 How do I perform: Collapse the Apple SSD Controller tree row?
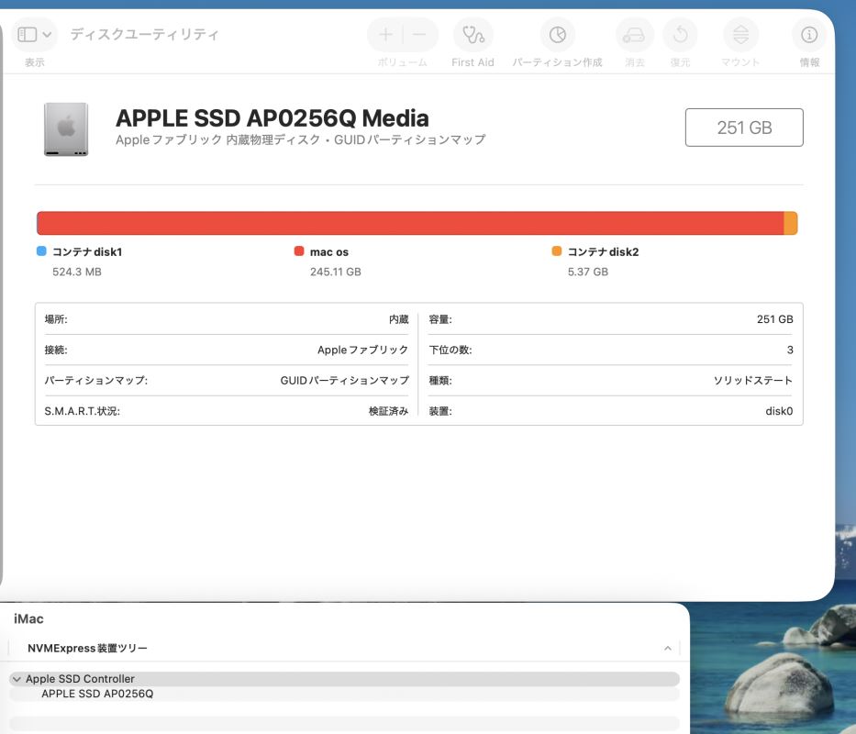click(x=17, y=679)
